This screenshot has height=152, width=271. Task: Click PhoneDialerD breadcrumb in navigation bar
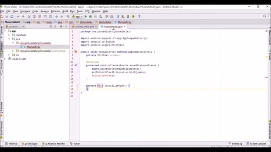tap(11, 22)
